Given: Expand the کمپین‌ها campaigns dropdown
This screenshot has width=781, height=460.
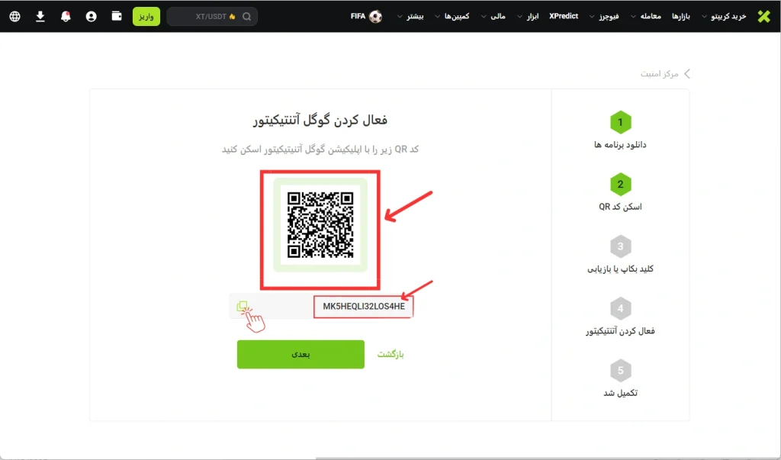Looking at the screenshot, I should pyautogui.click(x=452, y=17).
